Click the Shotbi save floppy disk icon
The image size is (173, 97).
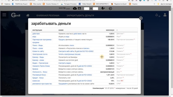[79, 8]
